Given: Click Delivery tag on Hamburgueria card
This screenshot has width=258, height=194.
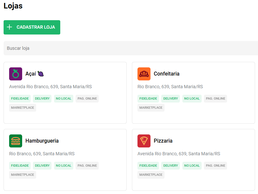Looking at the screenshot, I should coord(42,166).
